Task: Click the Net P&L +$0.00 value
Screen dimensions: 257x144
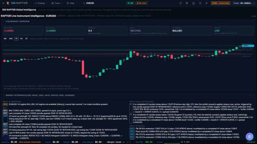Action: click(x=148, y=142)
